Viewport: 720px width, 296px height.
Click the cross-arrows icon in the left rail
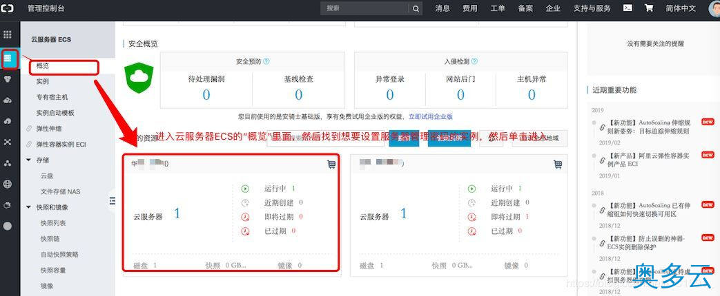(x=8, y=142)
